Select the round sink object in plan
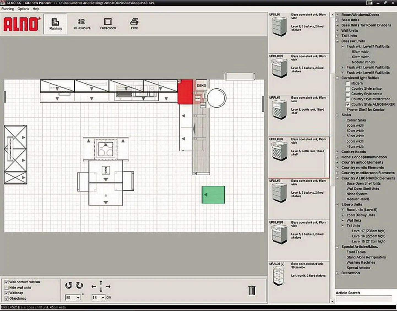Viewport: 397px width, 311px height. (217, 98)
